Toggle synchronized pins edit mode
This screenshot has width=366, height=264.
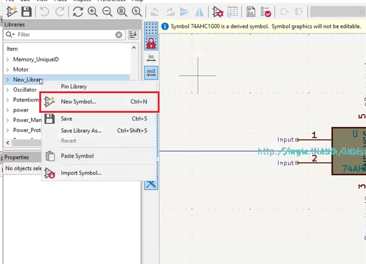click(x=151, y=43)
